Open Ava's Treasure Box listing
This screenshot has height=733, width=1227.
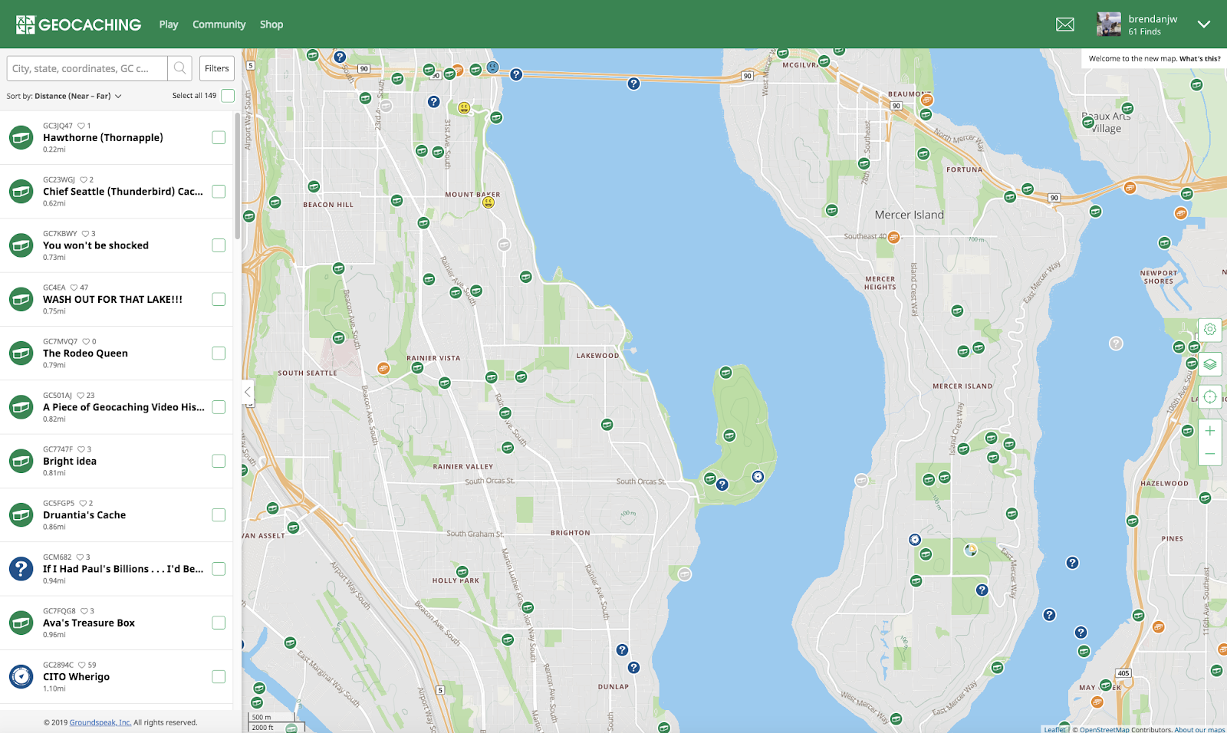pyautogui.click(x=89, y=623)
